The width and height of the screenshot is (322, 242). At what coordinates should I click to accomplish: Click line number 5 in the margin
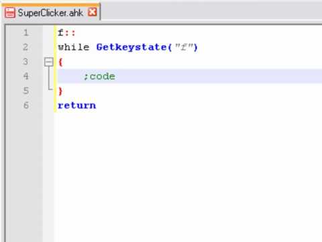(x=25, y=91)
